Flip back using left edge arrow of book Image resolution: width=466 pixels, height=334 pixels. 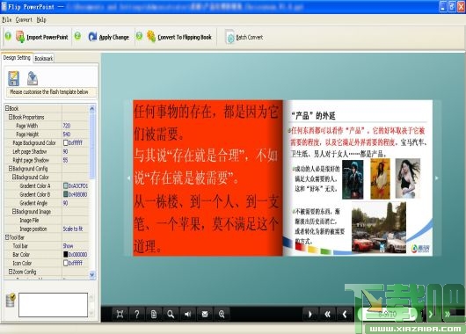pyautogui.click(x=128, y=178)
